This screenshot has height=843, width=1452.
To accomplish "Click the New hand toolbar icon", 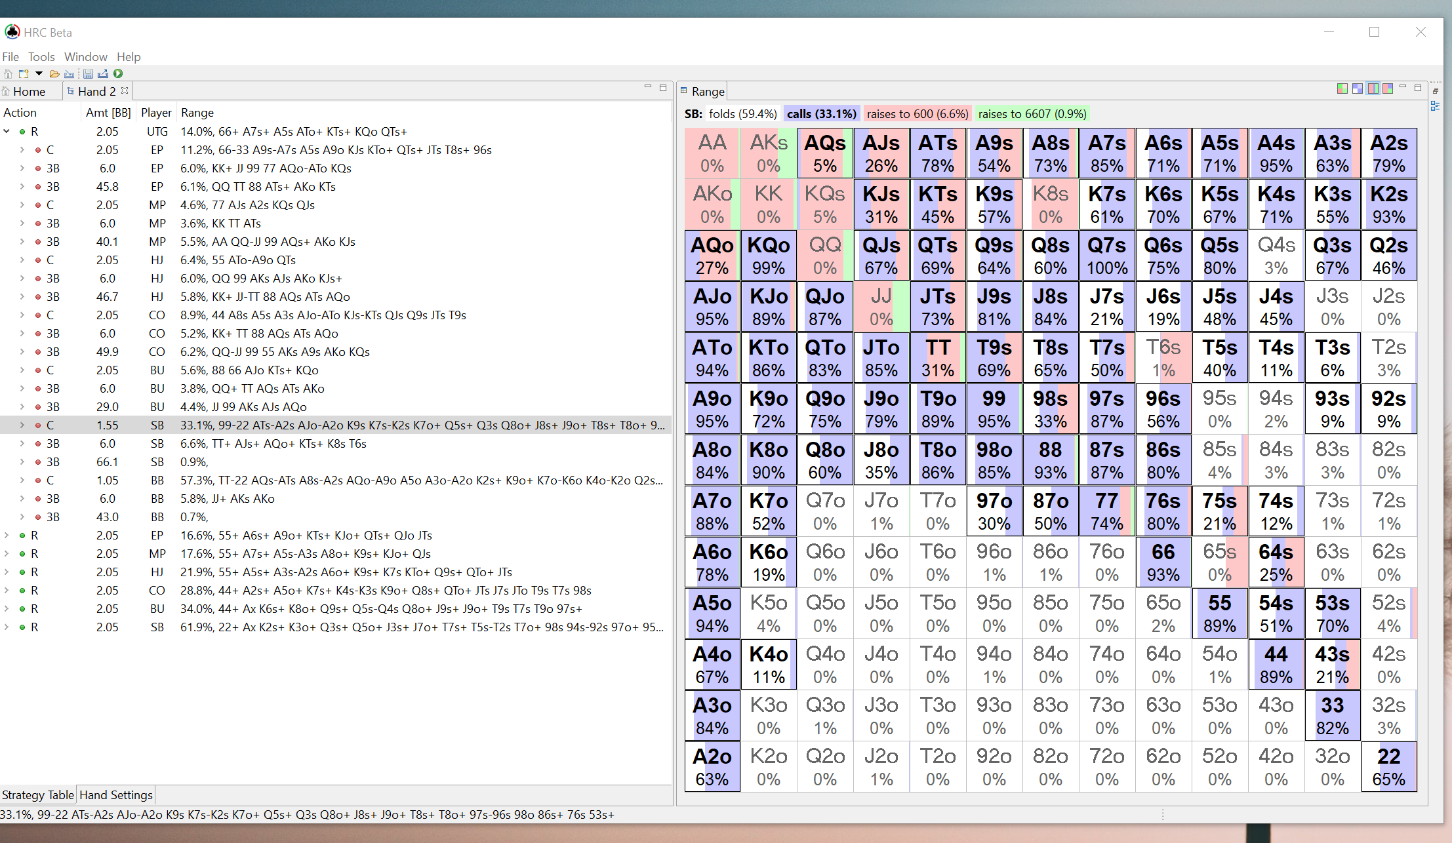I will coord(24,73).
